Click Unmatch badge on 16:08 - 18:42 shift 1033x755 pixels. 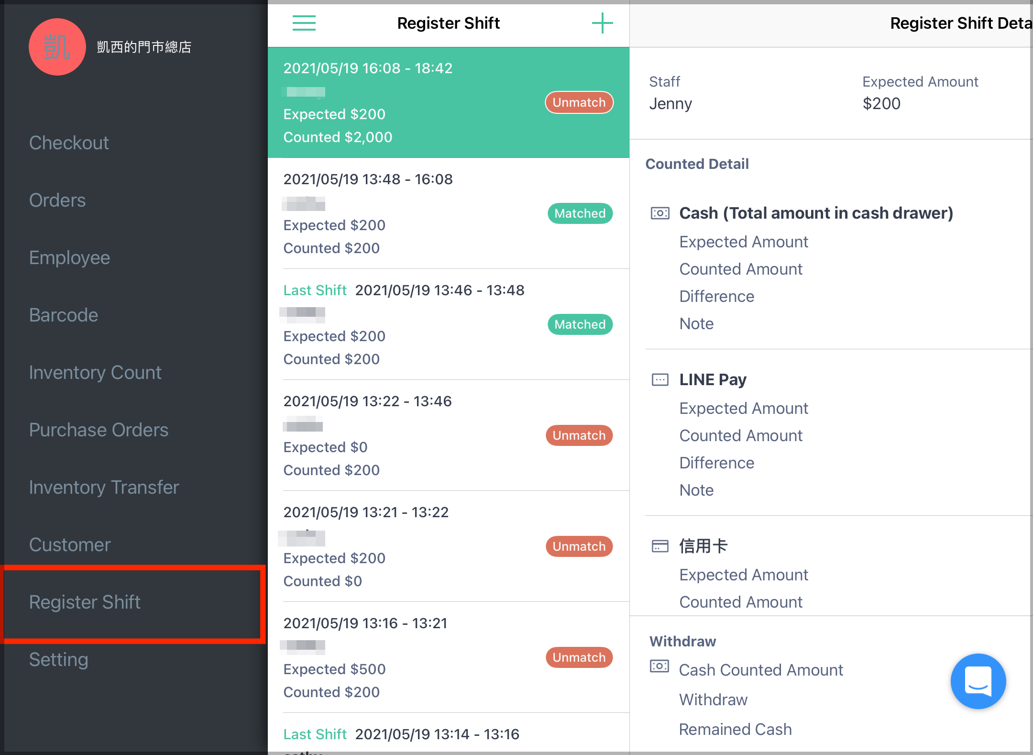point(579,102)
